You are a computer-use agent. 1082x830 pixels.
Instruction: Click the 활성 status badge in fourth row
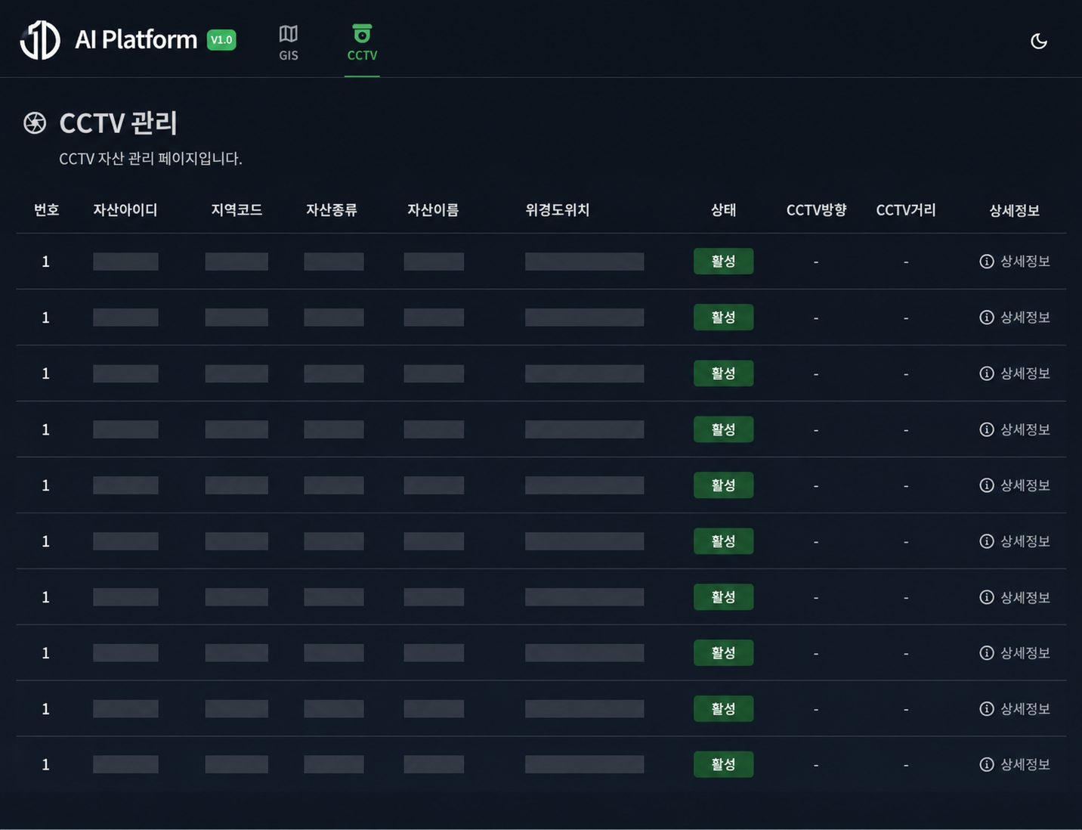(723, 429)
